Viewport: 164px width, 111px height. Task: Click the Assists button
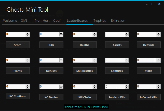click(117, 45)
